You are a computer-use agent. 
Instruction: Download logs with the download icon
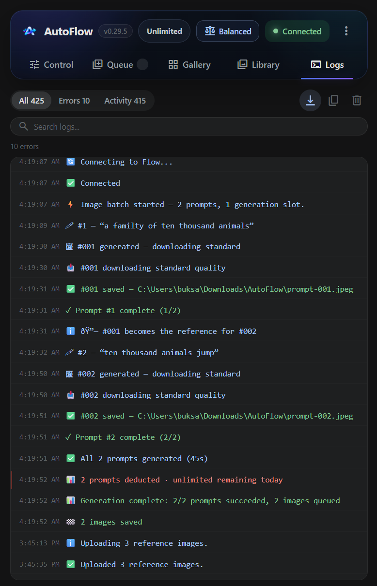coord(310,101)
